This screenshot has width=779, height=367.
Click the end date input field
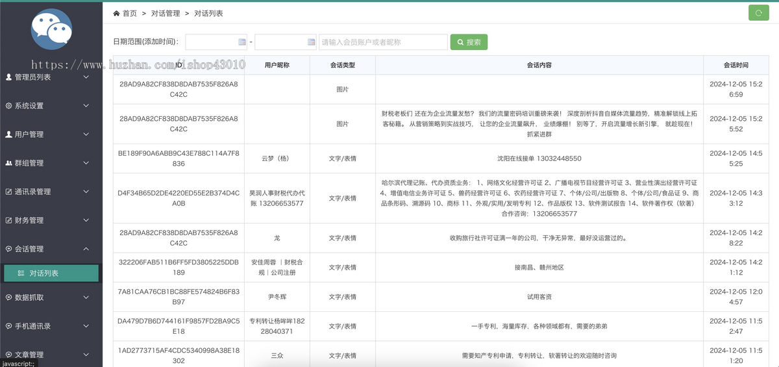tap(286, 42)
